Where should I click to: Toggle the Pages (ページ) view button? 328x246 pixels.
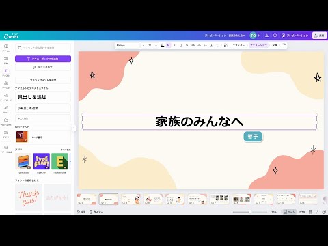(x=289, y=212)
